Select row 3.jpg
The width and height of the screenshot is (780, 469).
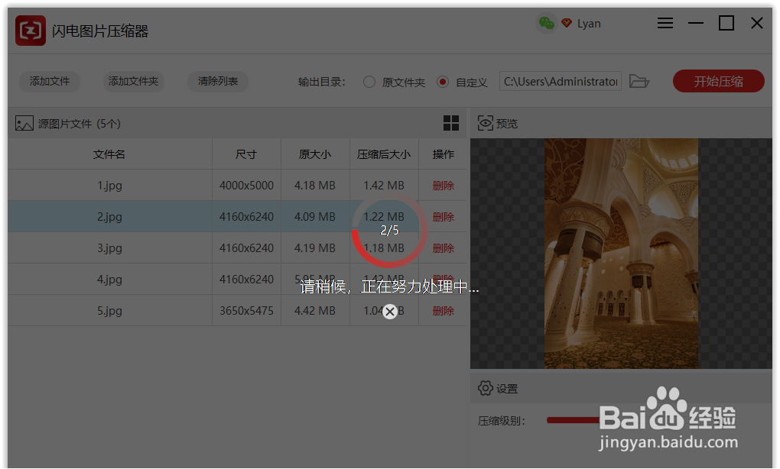(237, 248)
